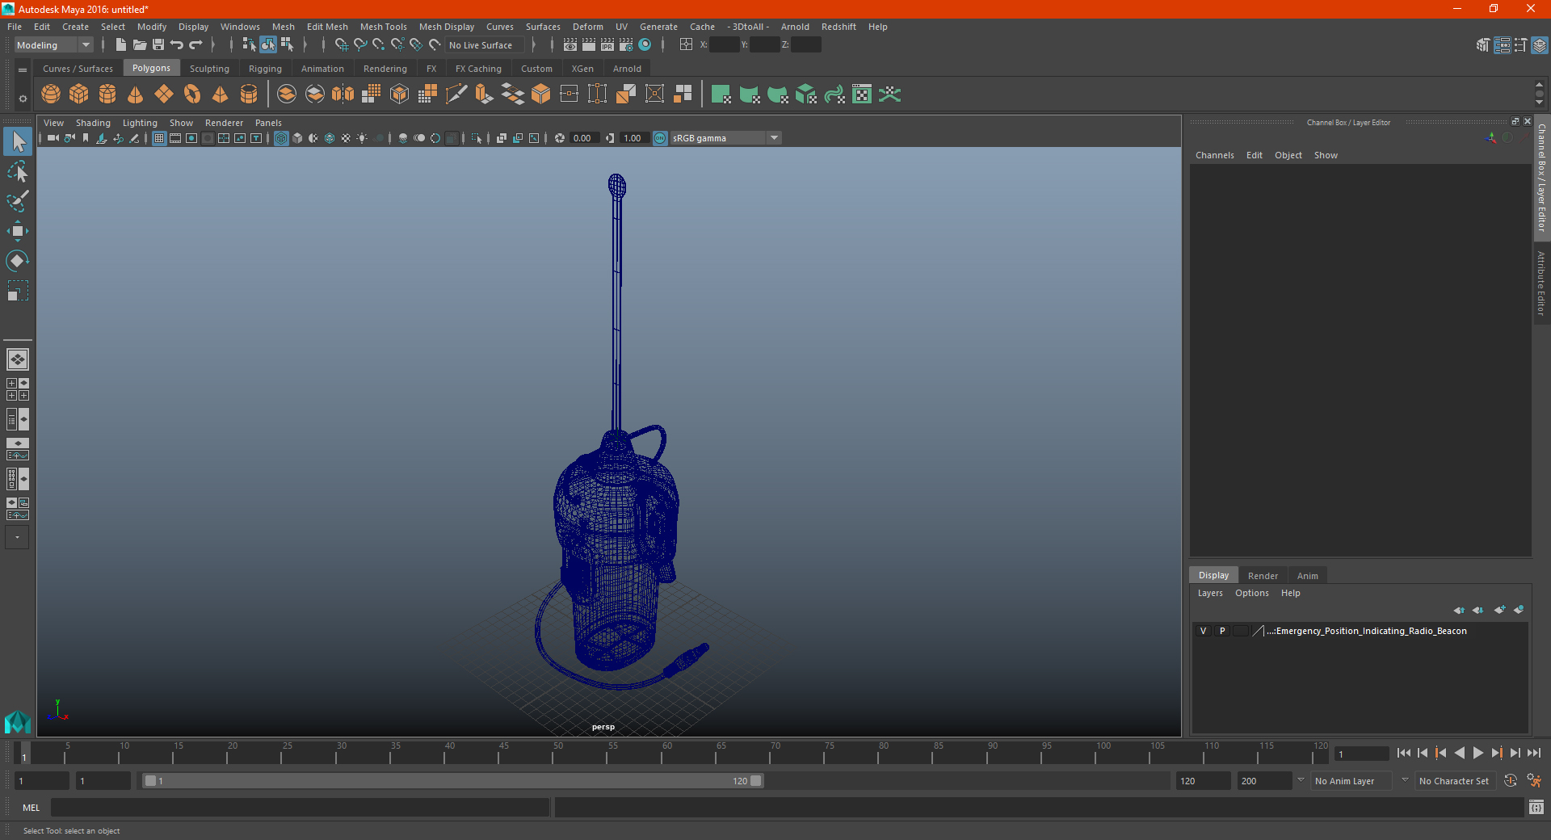This screenshot has width=1551, height=840.
Task: Open the Windows menu
Action: (x=240, y=27)
